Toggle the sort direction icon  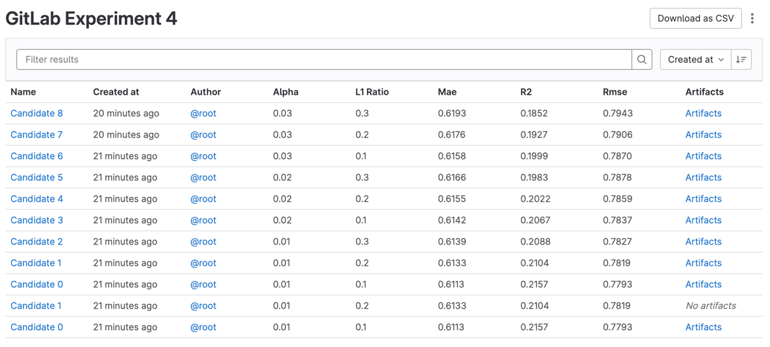click(741, 60)
